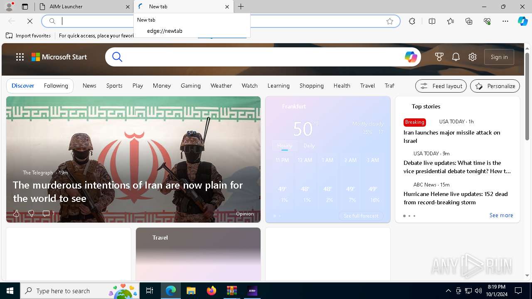Switch to the AIMr Launcher tab
532x299 pixels.
pos(84,7)
